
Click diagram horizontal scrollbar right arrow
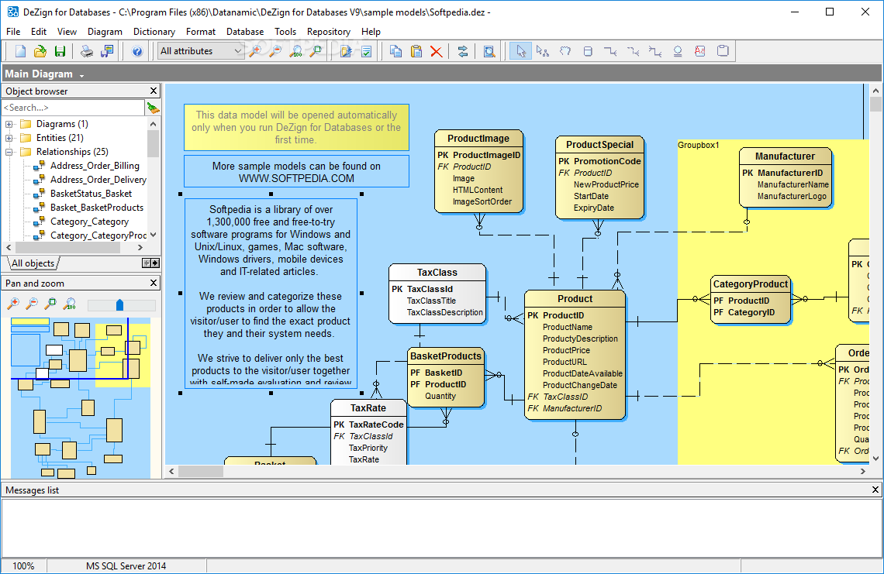coord(862,471)
